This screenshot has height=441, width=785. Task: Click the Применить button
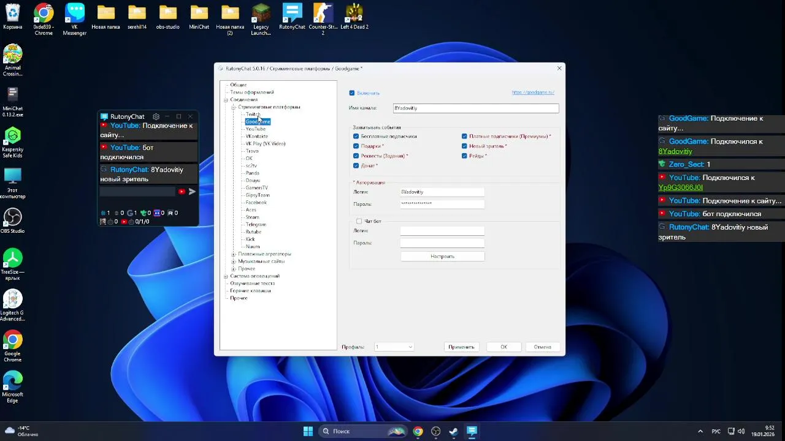tap(461, 347)
